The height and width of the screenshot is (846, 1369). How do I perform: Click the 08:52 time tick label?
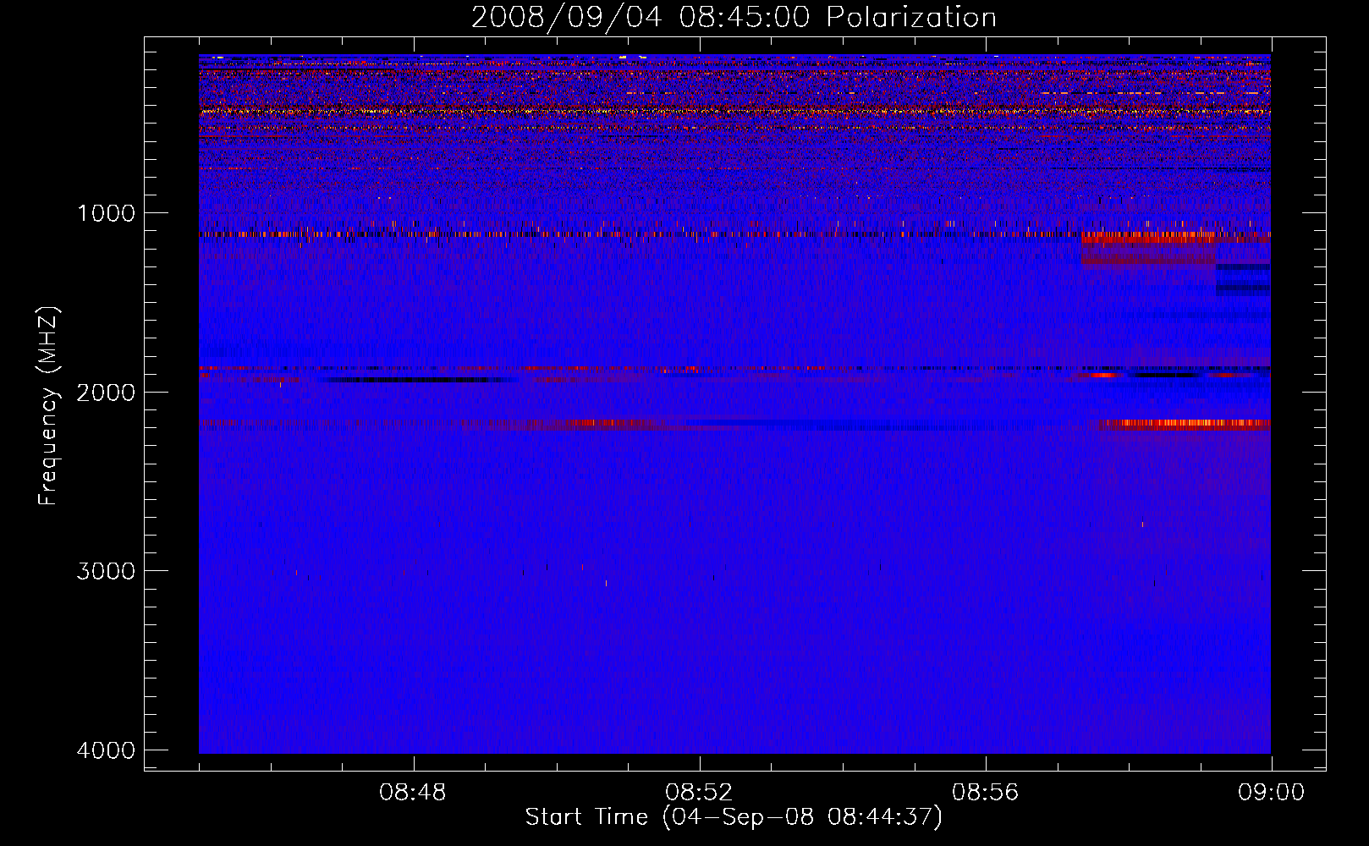click(699, 793)
